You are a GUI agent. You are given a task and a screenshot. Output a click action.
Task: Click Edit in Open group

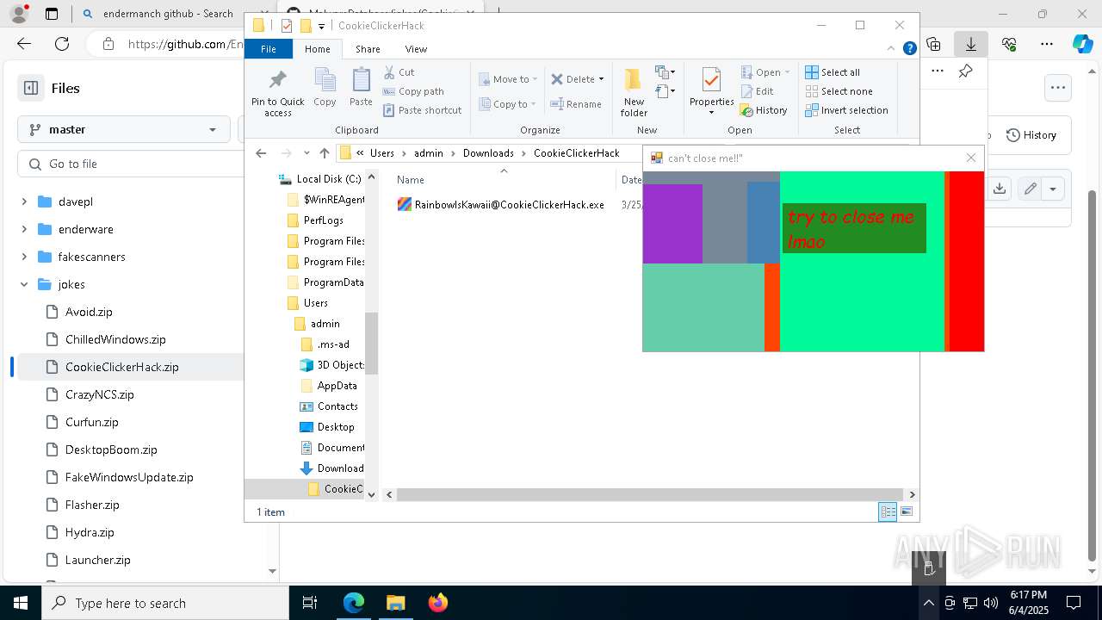(x=757, y=91)
